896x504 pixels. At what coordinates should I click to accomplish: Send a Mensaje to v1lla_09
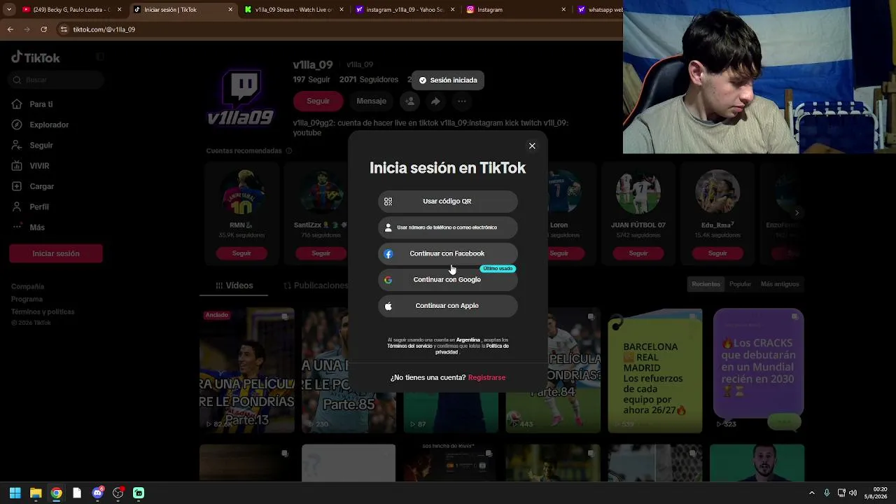click(x=371, y=101)
